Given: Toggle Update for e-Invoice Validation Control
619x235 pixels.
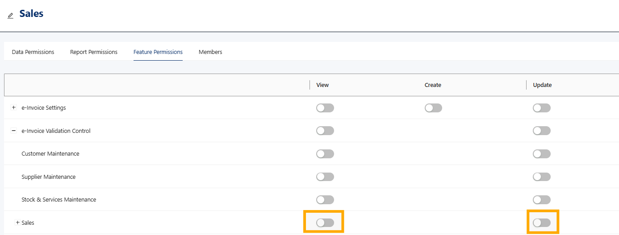Looking at the screenshot, I should 542,131.
